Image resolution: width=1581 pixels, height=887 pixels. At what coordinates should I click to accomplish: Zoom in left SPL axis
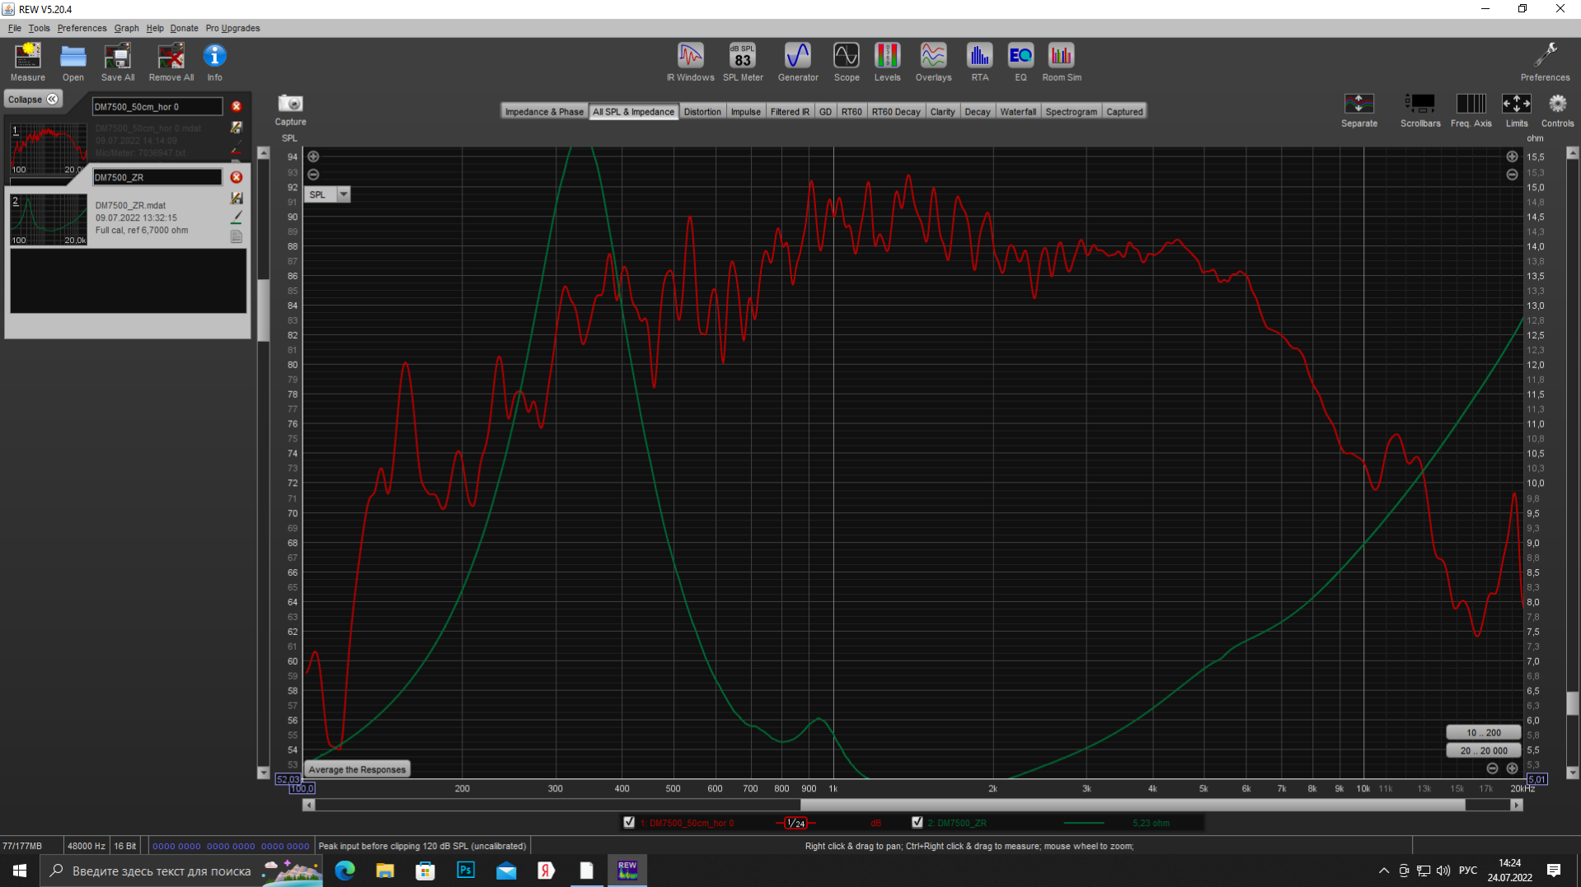(x=313, y=156)
